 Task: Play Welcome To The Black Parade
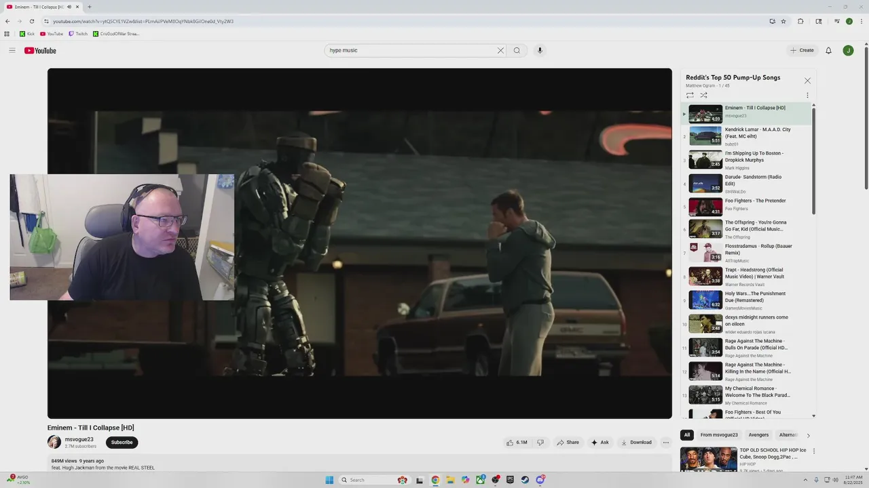point(746,395)
